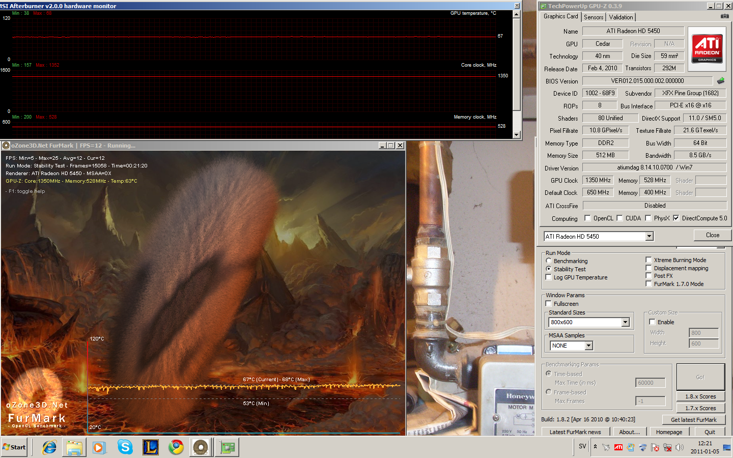The image size is (733, 458).
Task: Open Skype from the taskbar
Action: pos(125,447)
